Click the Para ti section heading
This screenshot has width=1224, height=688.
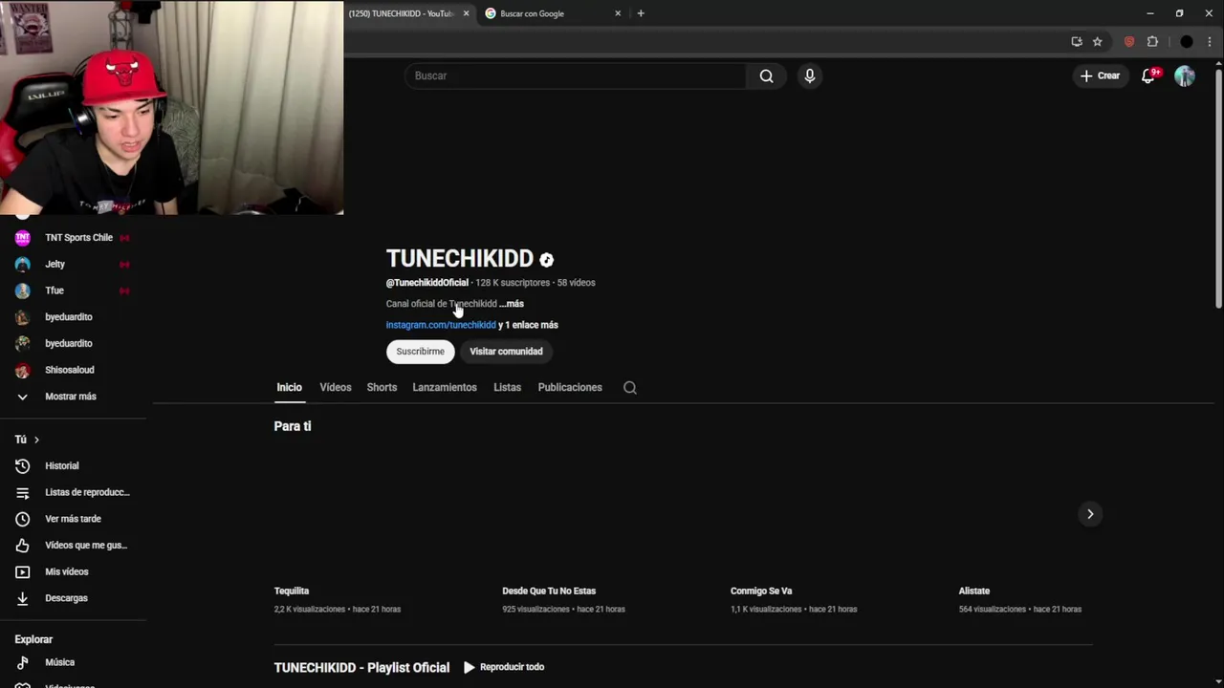(293, 426)
